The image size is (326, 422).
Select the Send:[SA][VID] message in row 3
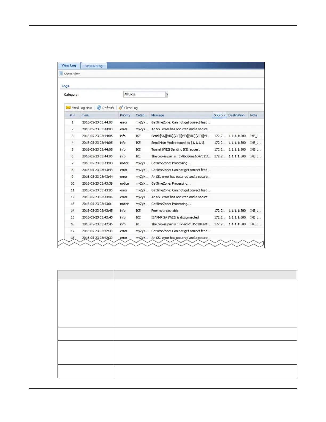click(x=181, y=136)
